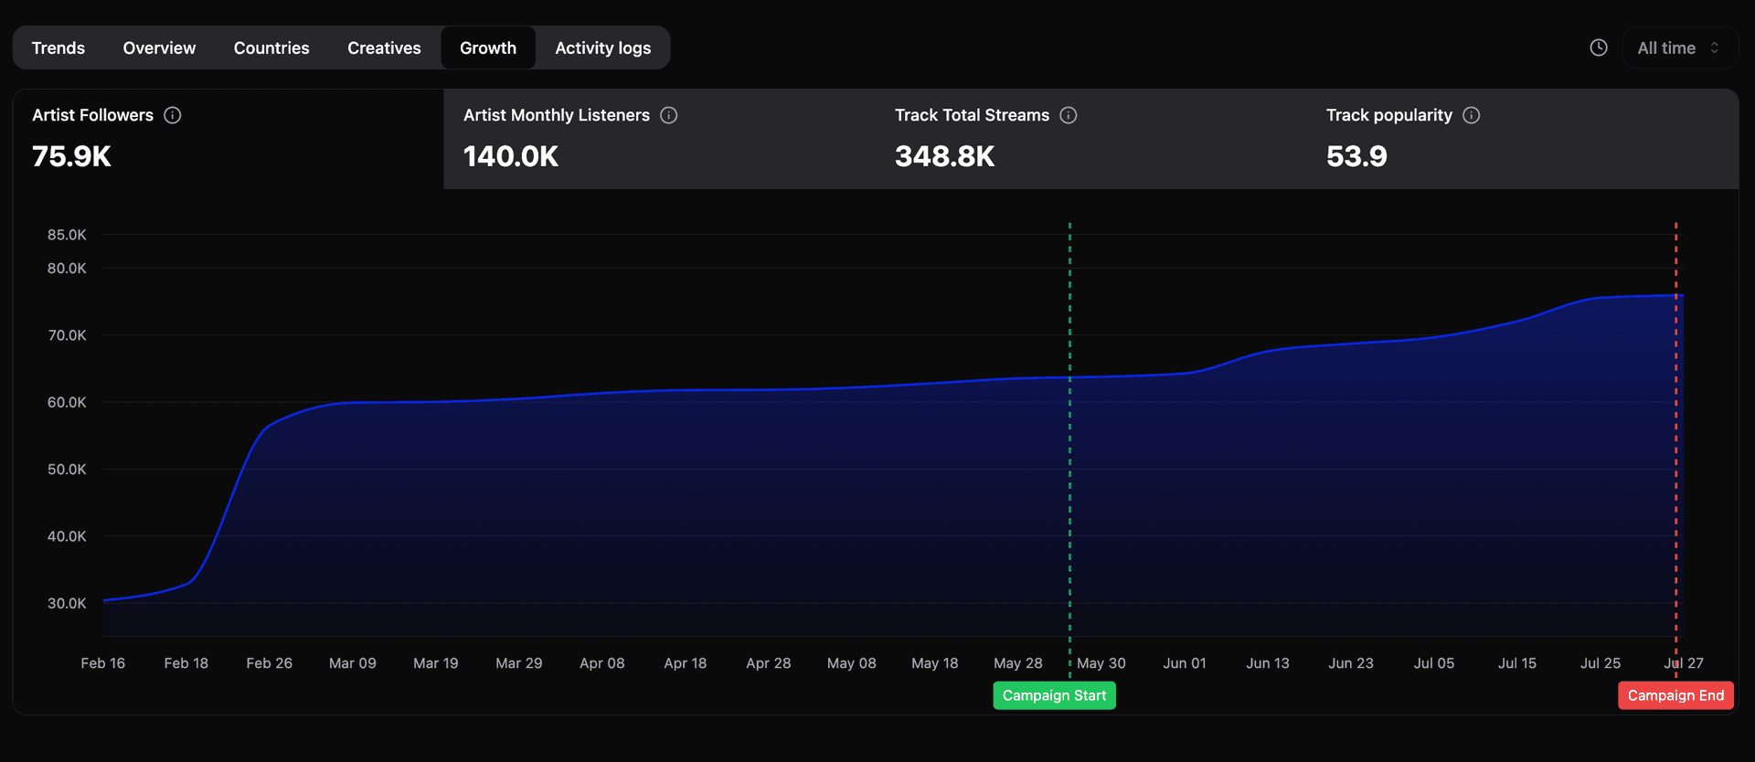Image resolution: width=1755 pixels, height=762 pixels.
Task: Click the 85.0K y-axis label
Action: coord(67,235)
